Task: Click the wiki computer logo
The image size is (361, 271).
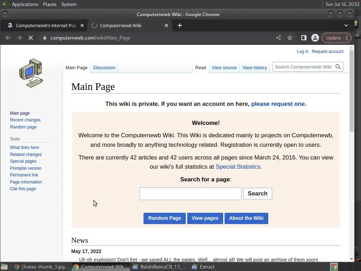Action: (x=31, y=73)
